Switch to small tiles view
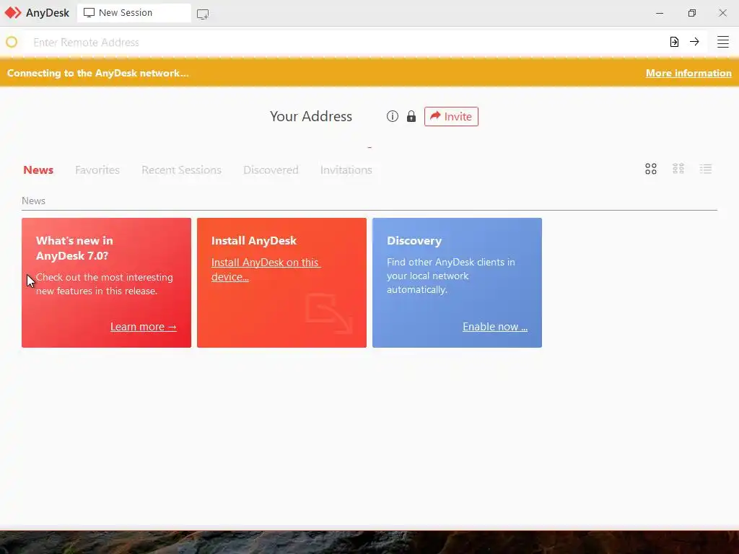This screenshot has width=739, height=554. click(678, 169)
